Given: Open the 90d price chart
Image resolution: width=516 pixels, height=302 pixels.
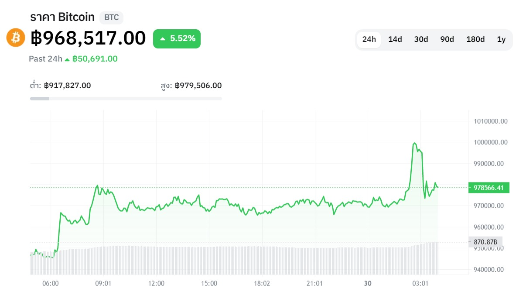Looking at the screenshot, I should pos(447,39).
